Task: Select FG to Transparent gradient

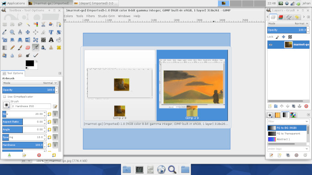Action: [x=287, y=134]
